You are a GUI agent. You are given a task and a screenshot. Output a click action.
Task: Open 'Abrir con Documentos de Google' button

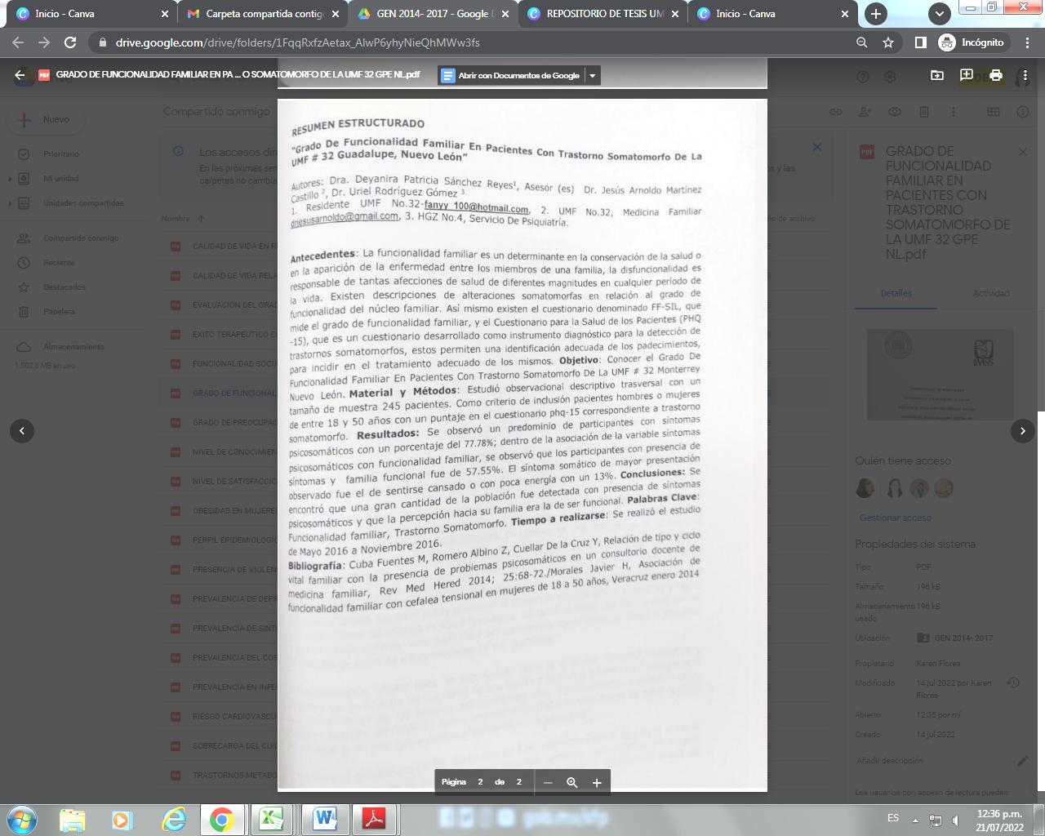511,75
